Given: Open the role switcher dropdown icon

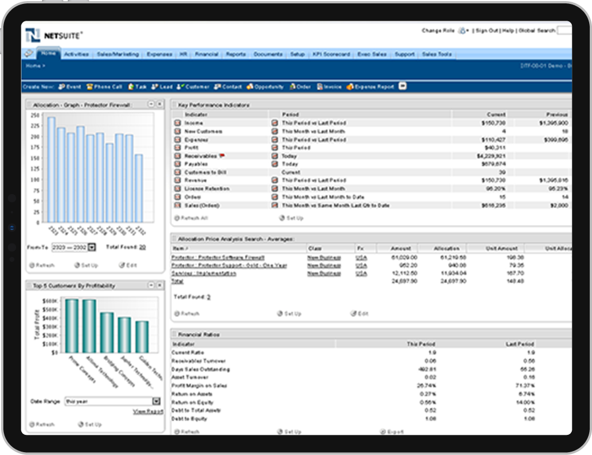Looking at the screenshot, I should (x=463, y=31).
